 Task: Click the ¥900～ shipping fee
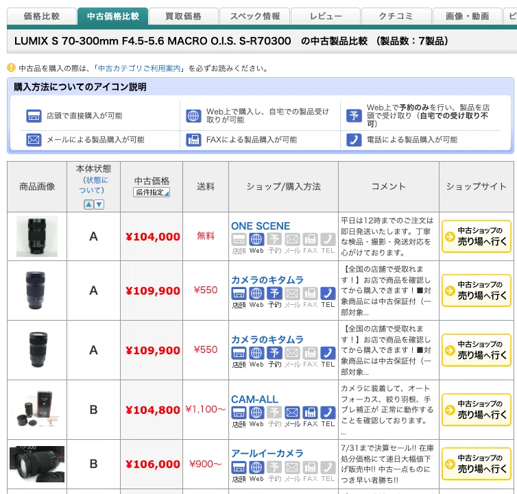pos(206,464)
